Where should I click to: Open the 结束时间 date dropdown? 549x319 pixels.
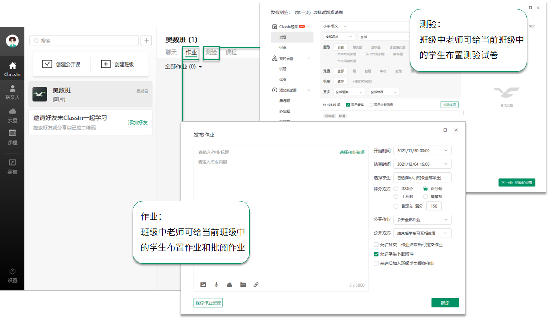point(422,164)
